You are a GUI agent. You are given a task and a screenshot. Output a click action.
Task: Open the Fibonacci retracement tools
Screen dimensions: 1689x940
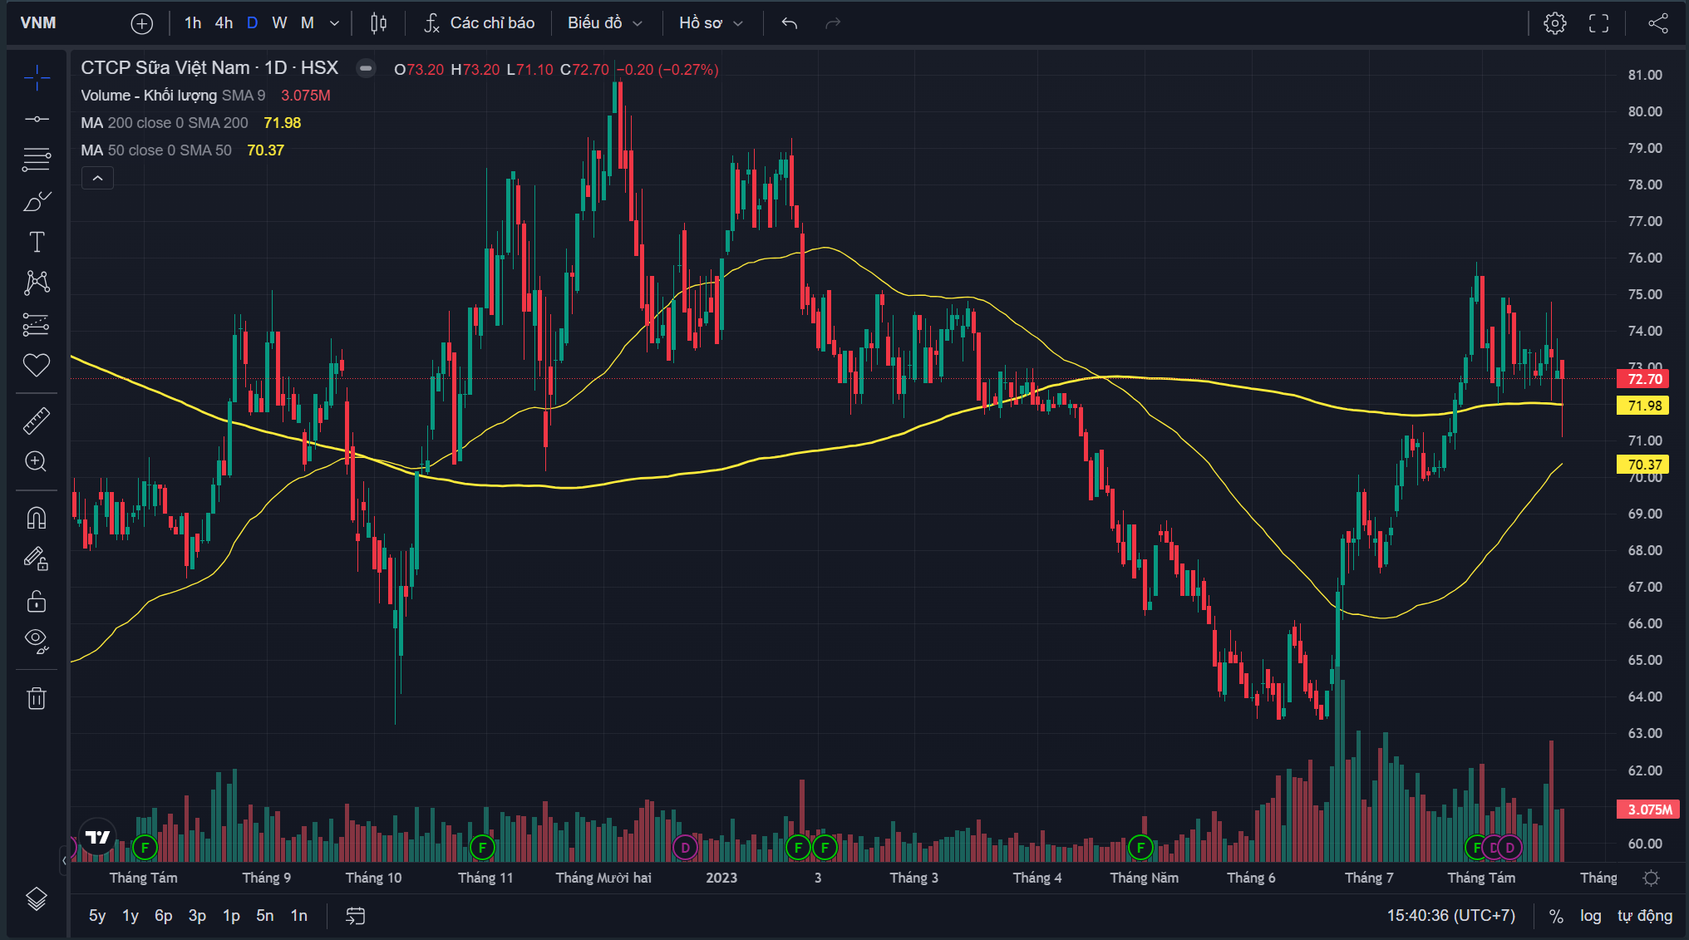point(37,160)
